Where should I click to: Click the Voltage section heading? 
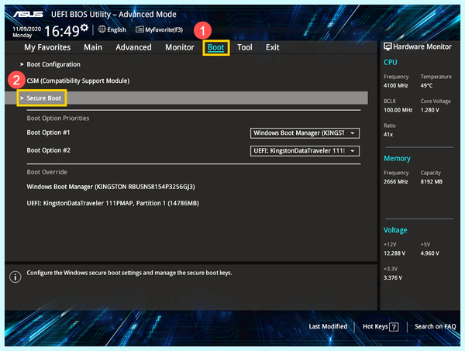coord(395,230)
